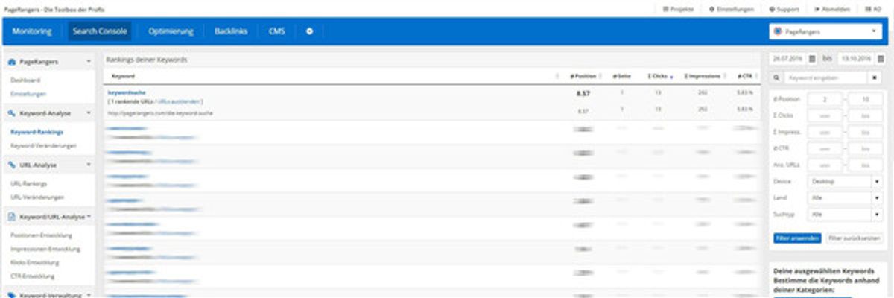Click the 'Filter zurücksetzen' button
The width and height of the screenshot is (894, 298).
(x=855, y=238)
